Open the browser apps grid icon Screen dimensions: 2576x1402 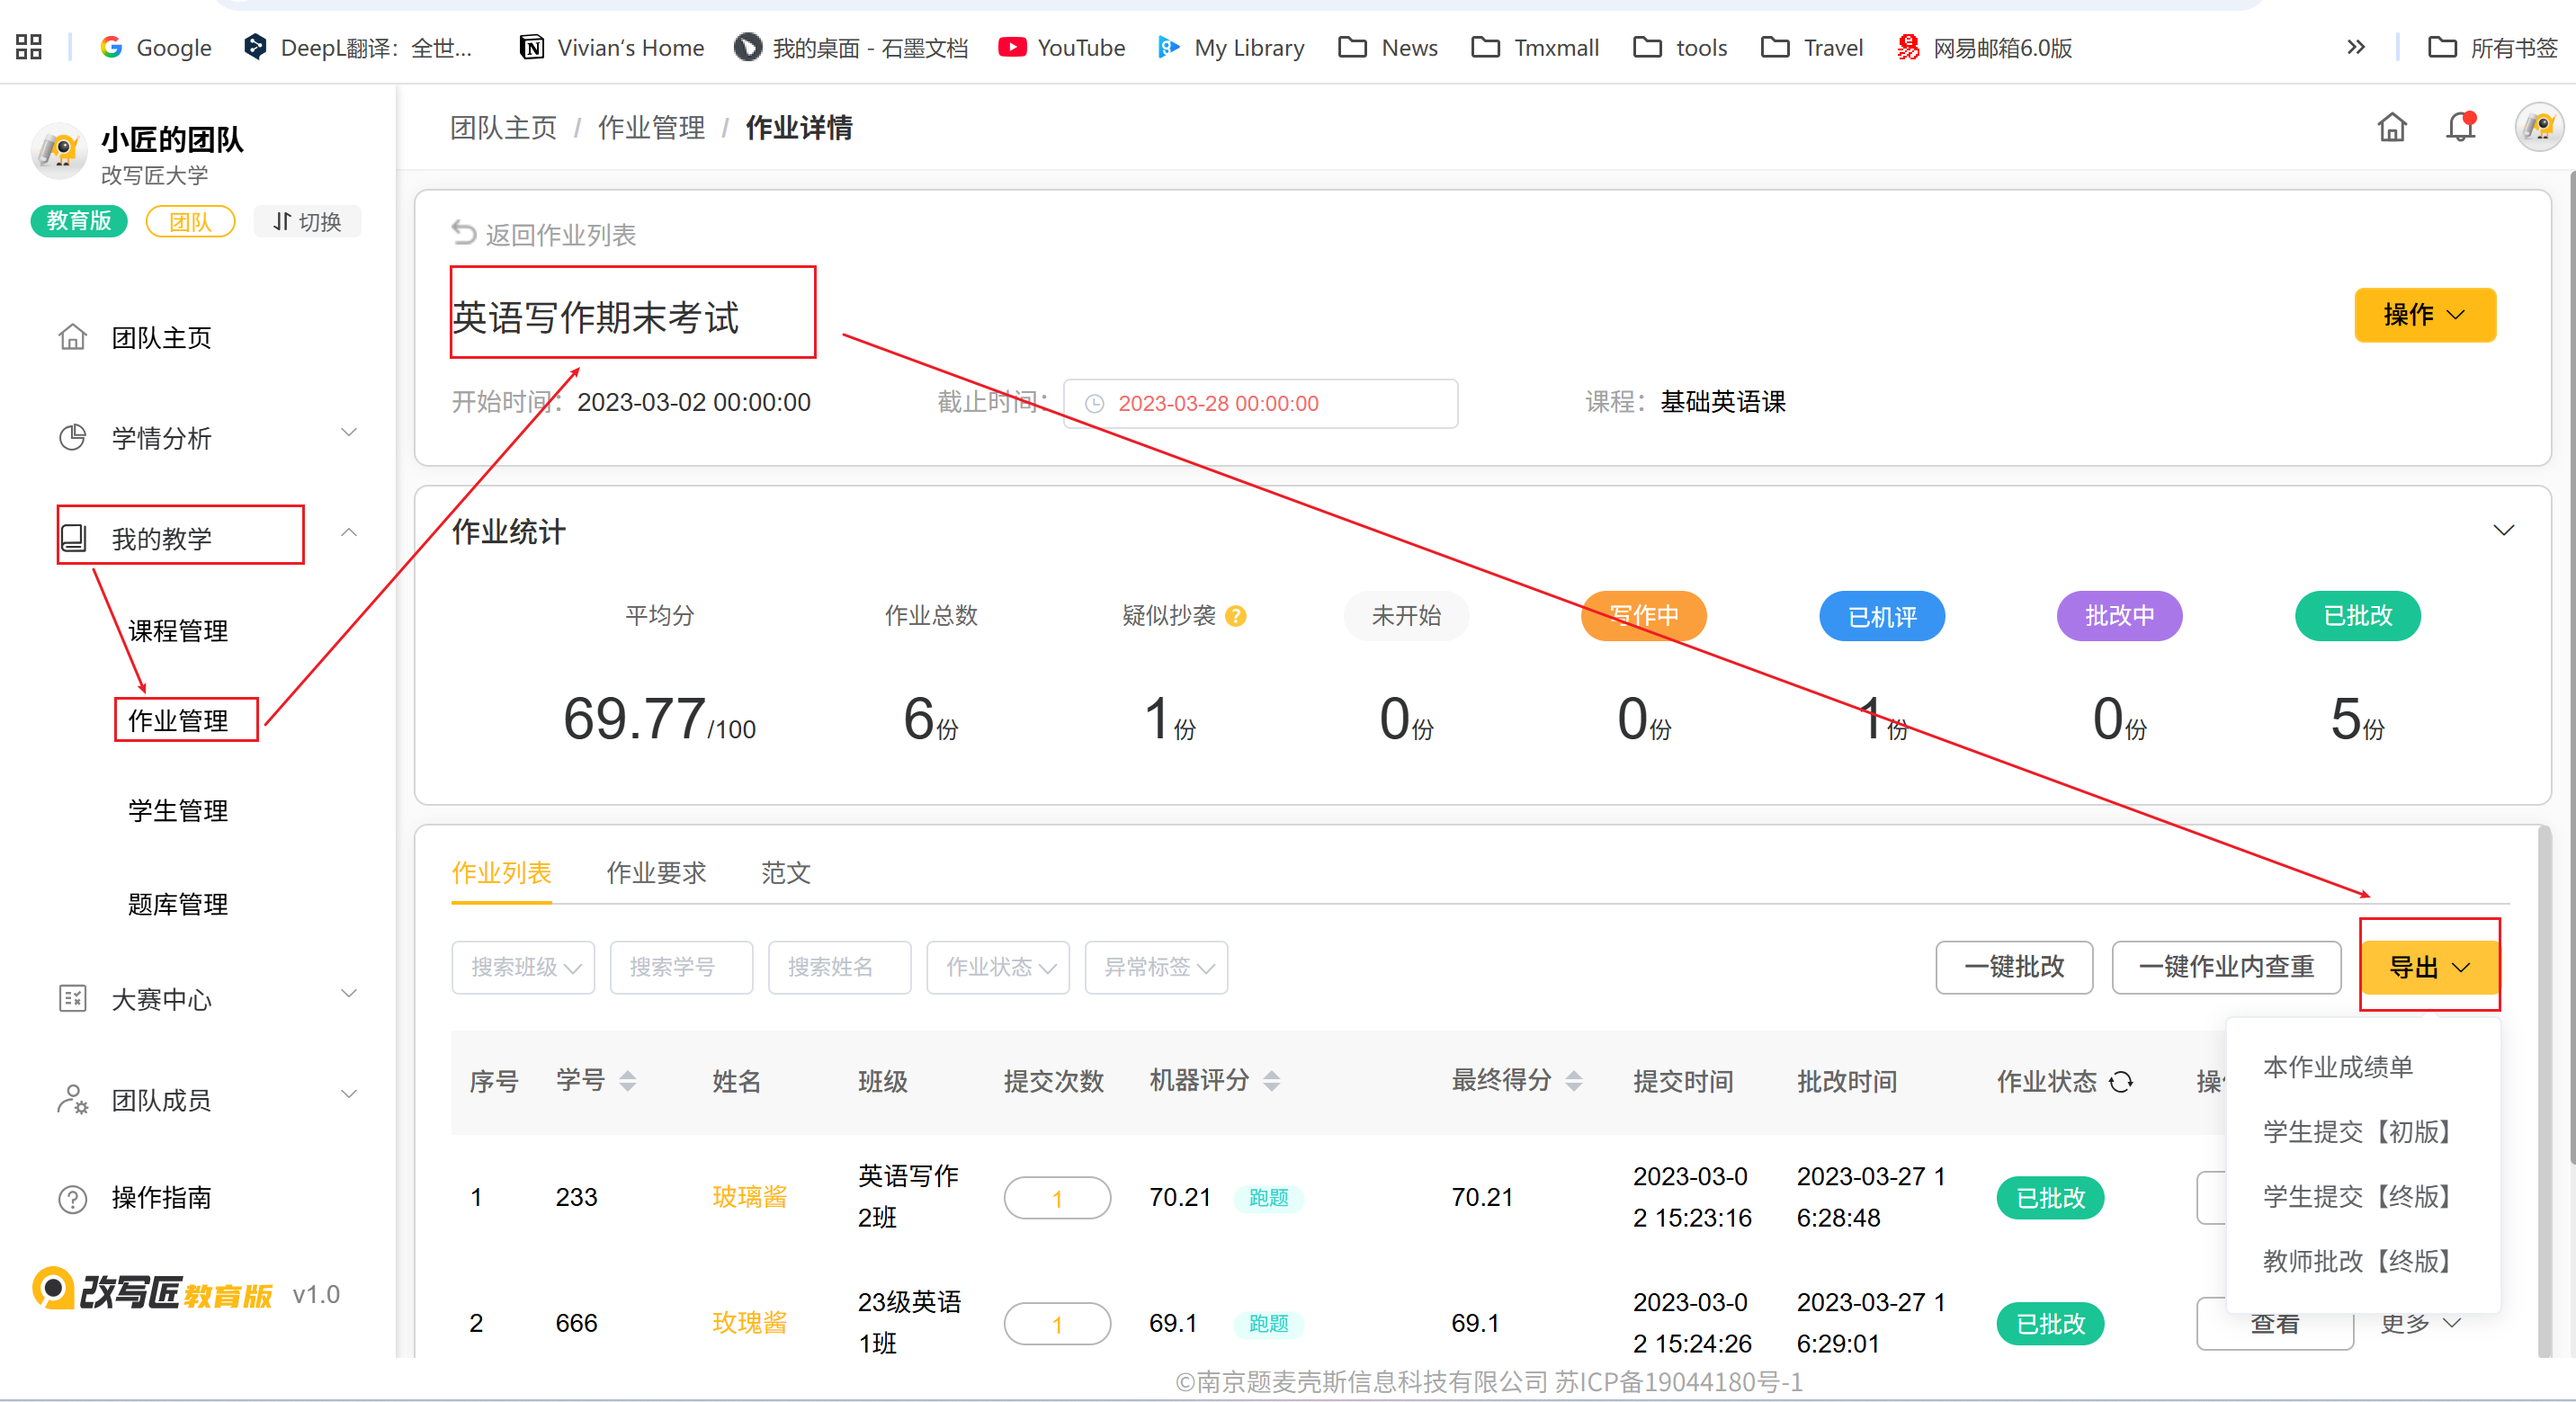tap(29, 47)
